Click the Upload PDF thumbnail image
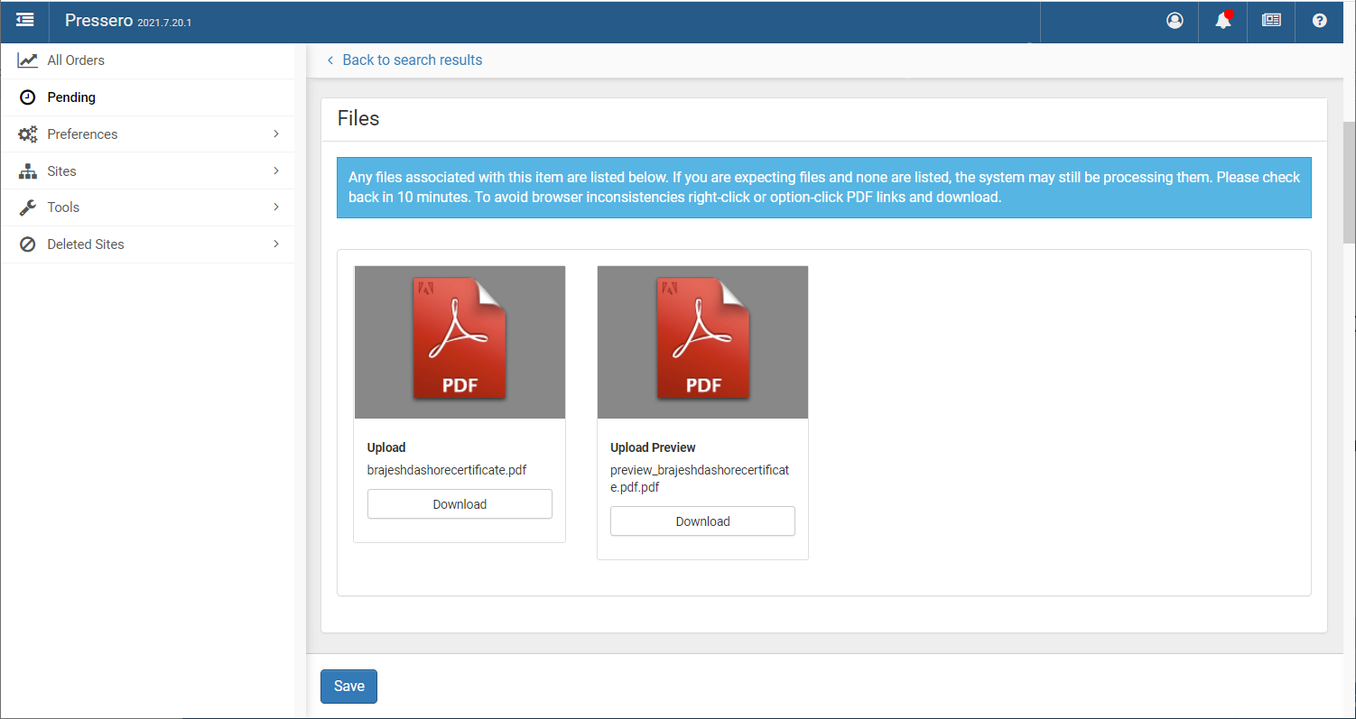The height and width of the screenshot is (719, 1356). tap(460, 342)
